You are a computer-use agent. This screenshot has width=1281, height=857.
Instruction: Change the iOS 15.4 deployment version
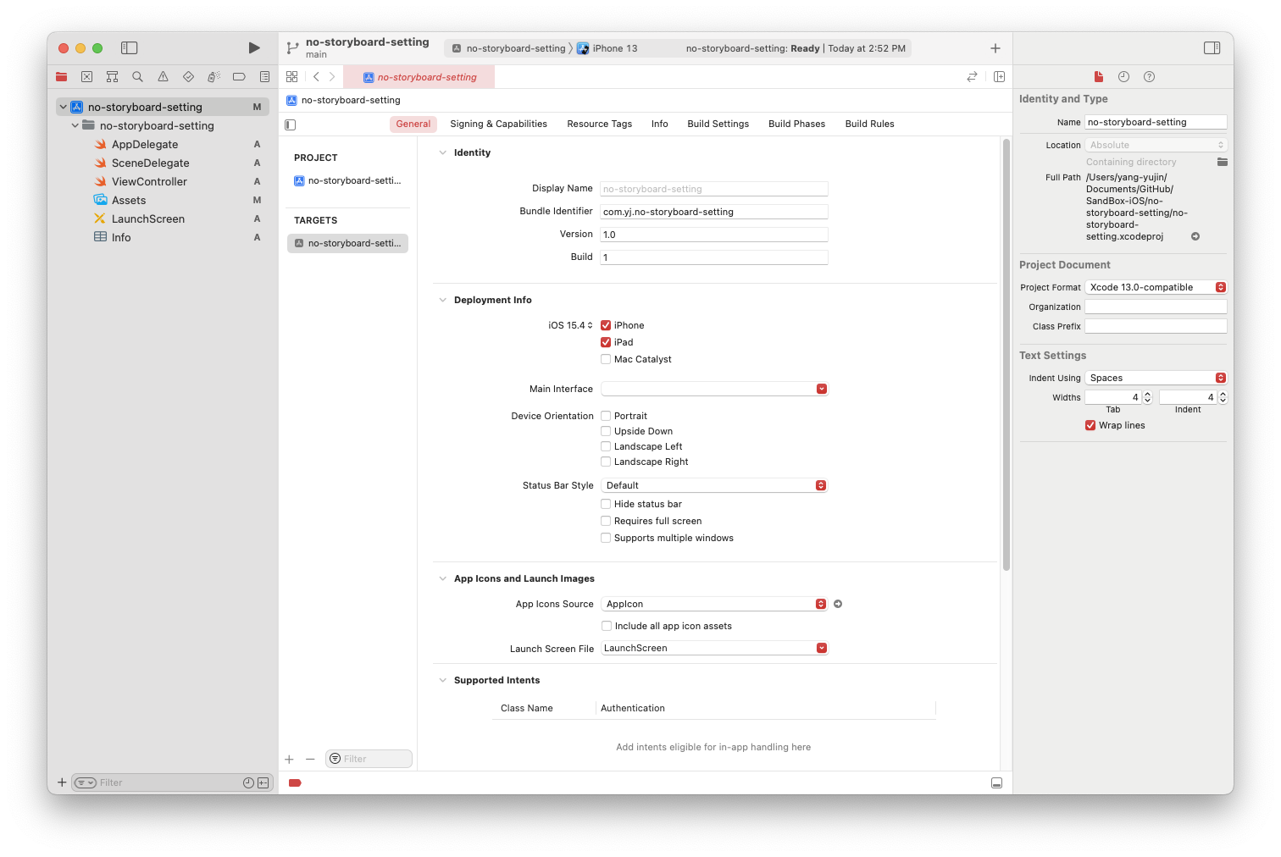coord(570,325)
